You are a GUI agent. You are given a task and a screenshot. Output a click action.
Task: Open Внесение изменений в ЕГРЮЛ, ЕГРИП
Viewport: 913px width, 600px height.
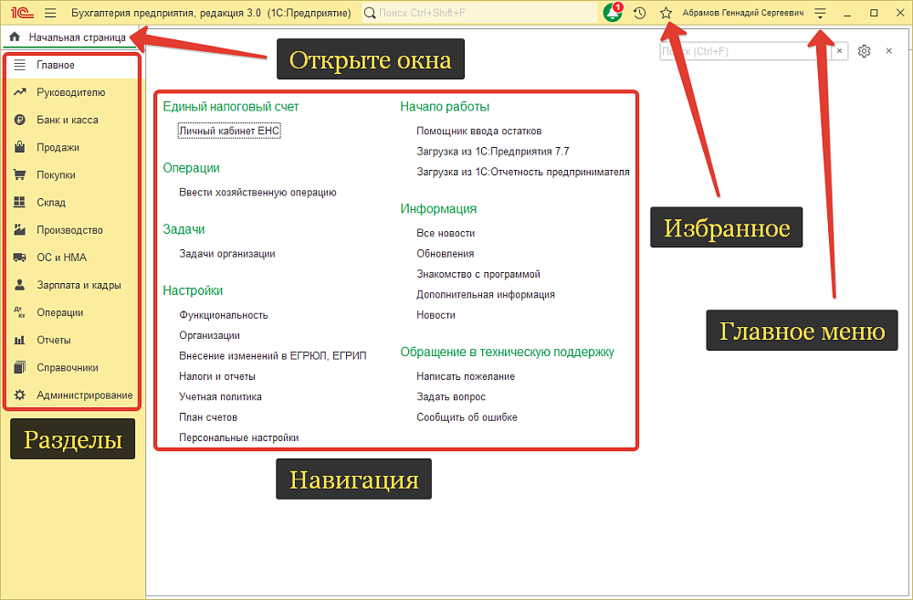[x=272, y=355]
